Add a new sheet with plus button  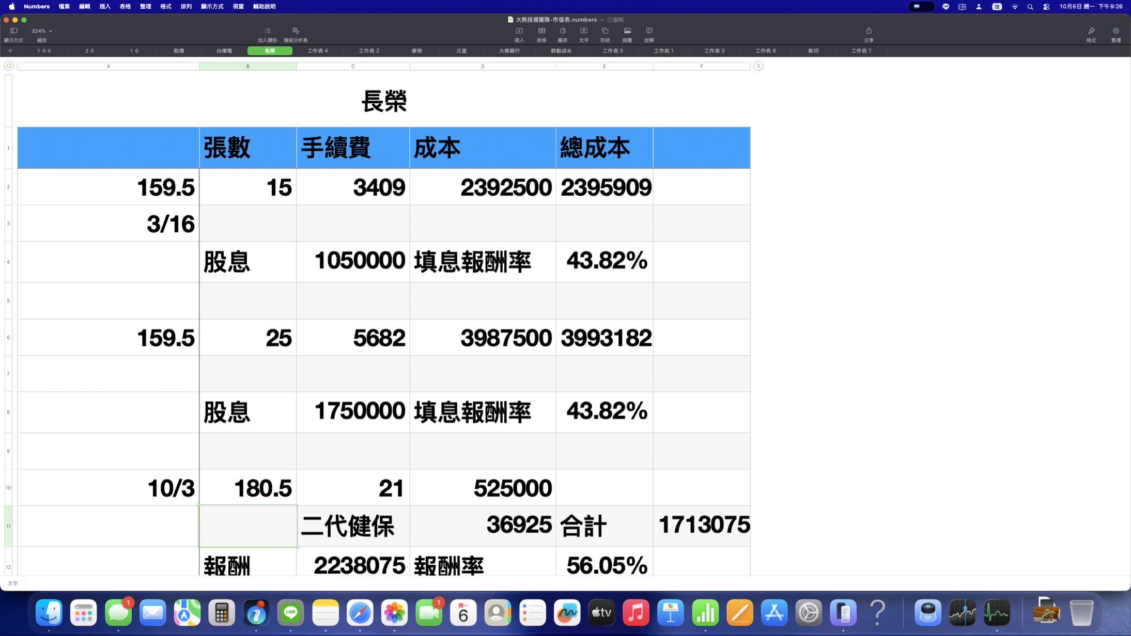coord(10,51)
